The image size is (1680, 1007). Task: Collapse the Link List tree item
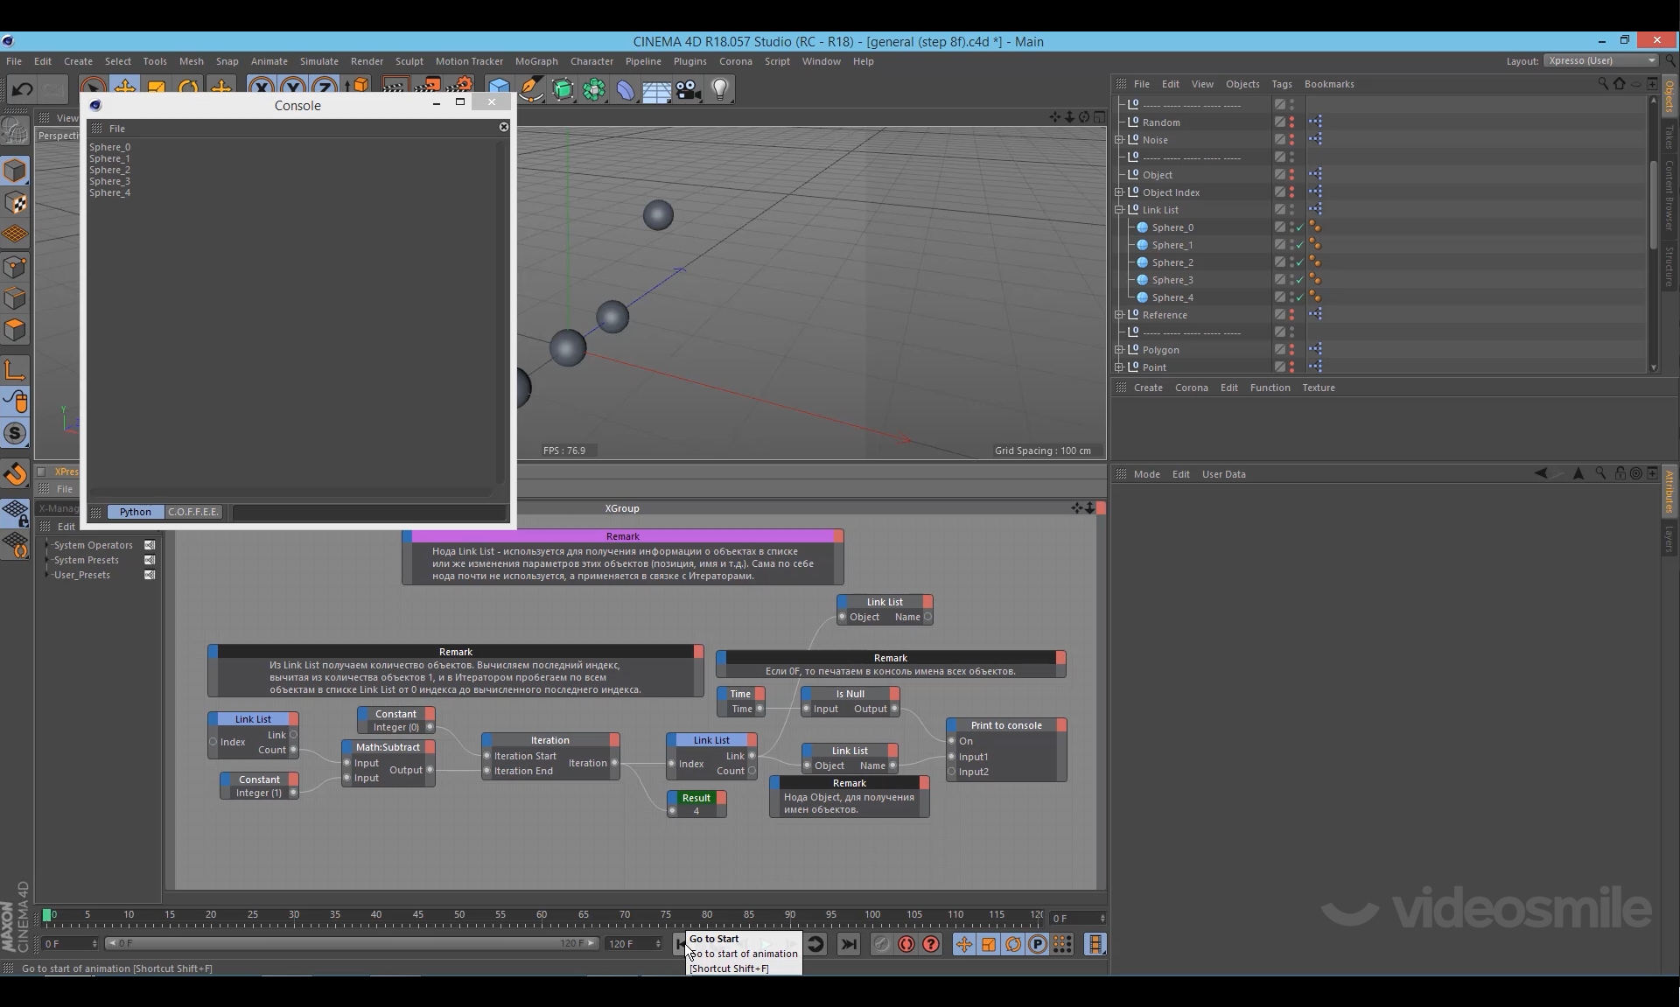click(x=1119, y=210)
